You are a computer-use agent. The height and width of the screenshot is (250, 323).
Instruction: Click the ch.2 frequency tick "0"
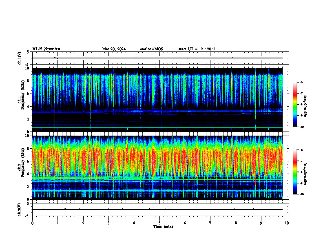pos(29,199)
